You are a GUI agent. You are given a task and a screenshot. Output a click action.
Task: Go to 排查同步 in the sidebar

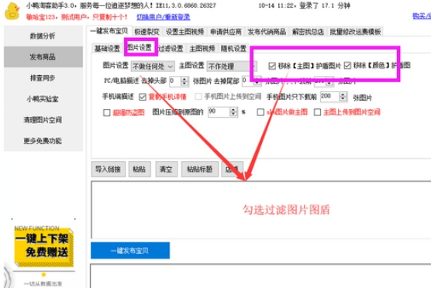pyautogui.click(x=43, y=78)
